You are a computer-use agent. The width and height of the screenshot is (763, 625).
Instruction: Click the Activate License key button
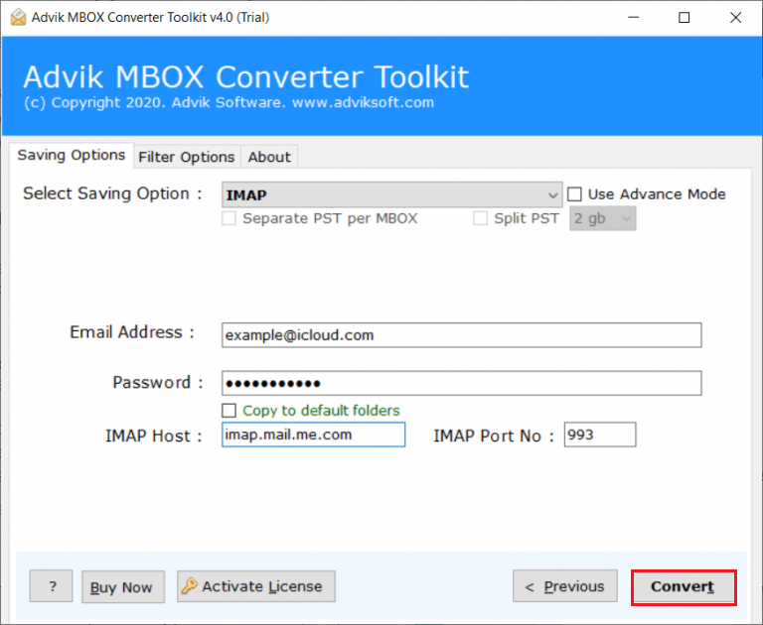pyautogui.click(x=256, y=586)
